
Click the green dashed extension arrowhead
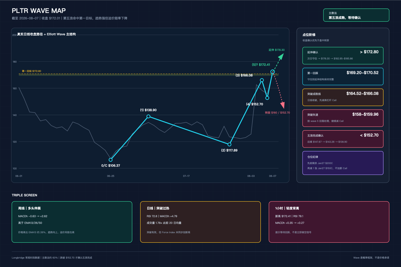click(x=281, y=56)
